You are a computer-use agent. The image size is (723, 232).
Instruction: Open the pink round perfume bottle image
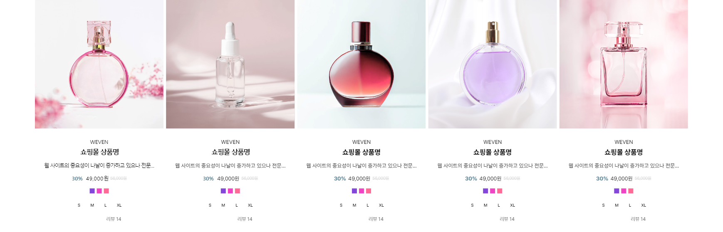pyautogui.click(x=99, y=64)
